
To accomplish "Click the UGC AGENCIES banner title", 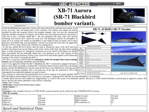I will [74, 4].
